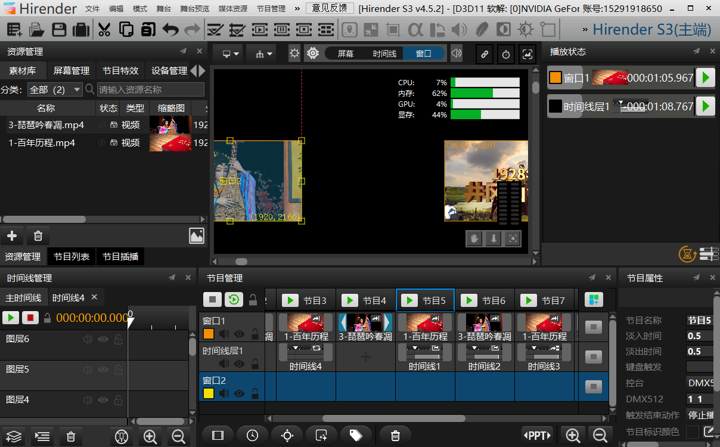The width and height of the screenshot is (720, 447).
Task: Click the PPT button in 节目管理 toolbar
Action: click(537, 436)
